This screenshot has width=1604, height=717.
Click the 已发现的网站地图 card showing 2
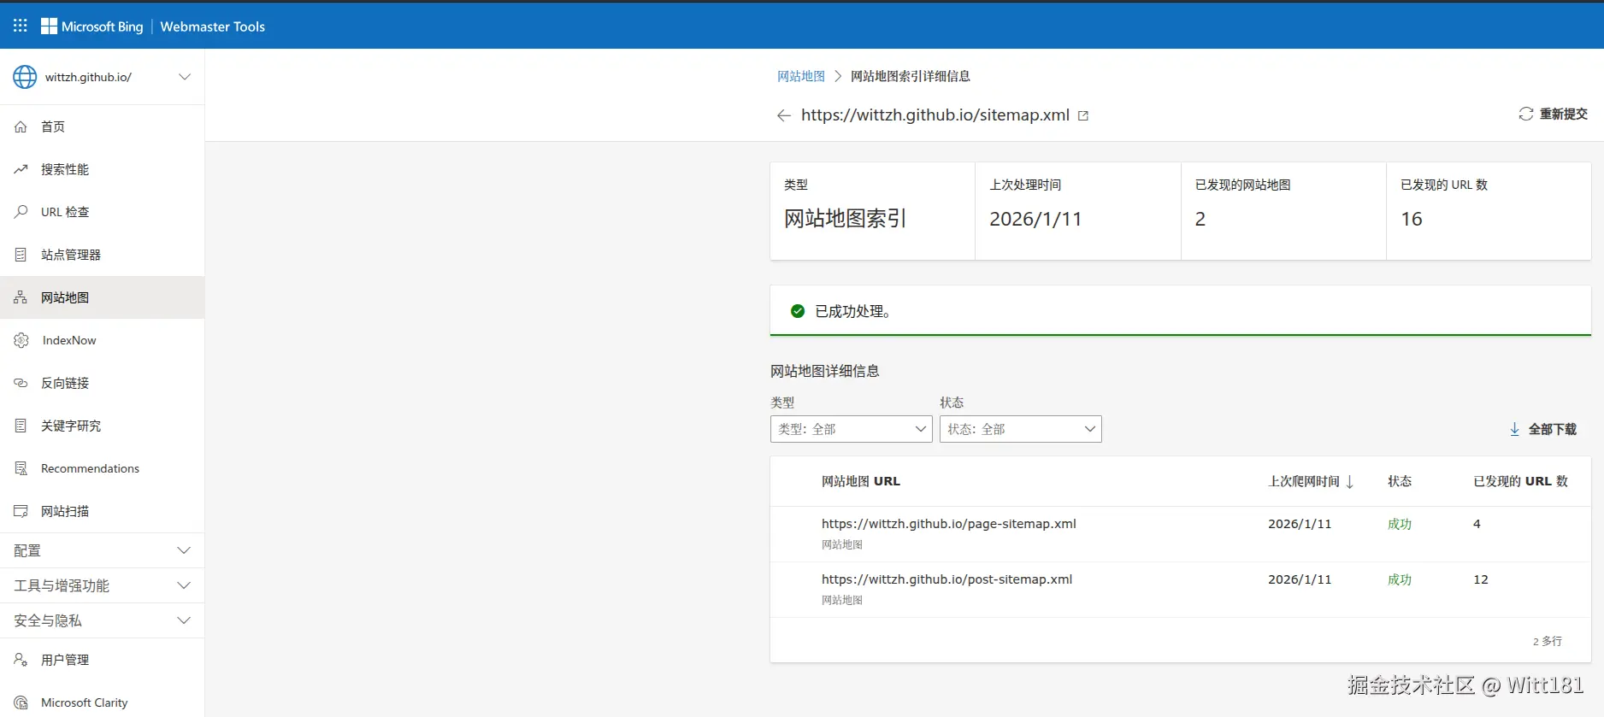(x=1283, y=211)
